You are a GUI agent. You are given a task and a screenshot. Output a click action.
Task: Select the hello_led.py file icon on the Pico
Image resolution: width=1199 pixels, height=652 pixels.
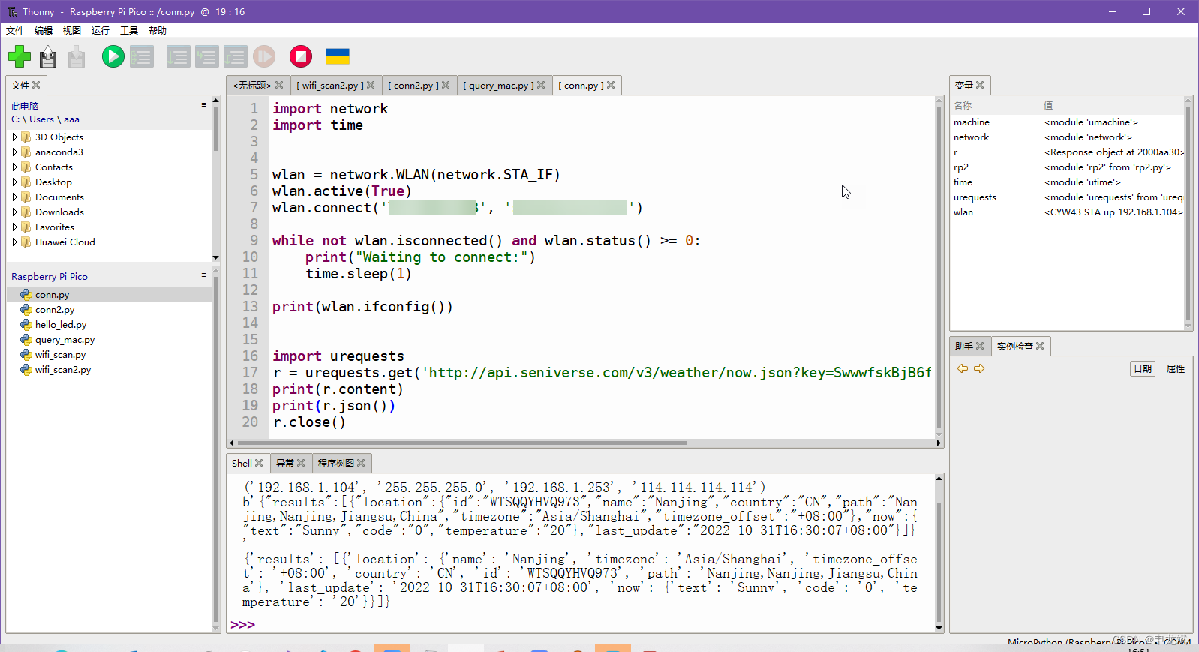[x=26, y=325]
